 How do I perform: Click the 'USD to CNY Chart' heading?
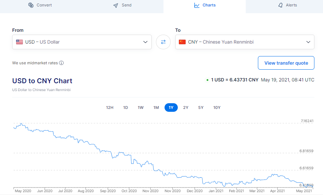42,81
